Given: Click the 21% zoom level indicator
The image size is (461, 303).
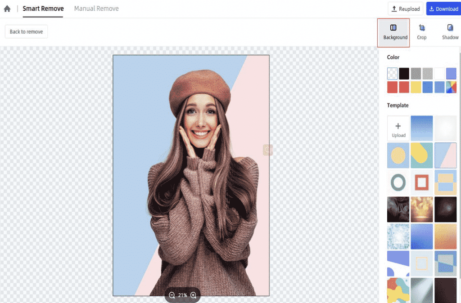Looking at the screenshot, I should point(182,295).
